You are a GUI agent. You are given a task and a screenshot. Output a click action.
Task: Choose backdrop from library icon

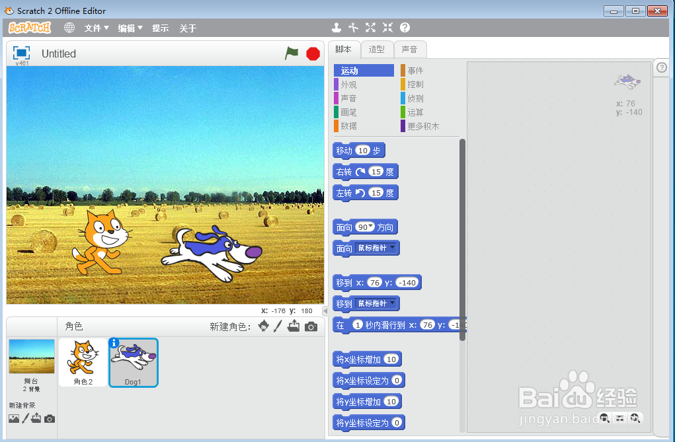[14, 418]
